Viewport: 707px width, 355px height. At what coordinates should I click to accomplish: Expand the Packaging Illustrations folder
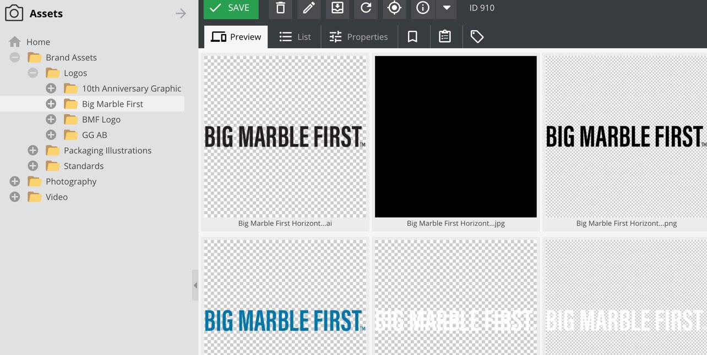pyautogui.click(x=33, y=150)
